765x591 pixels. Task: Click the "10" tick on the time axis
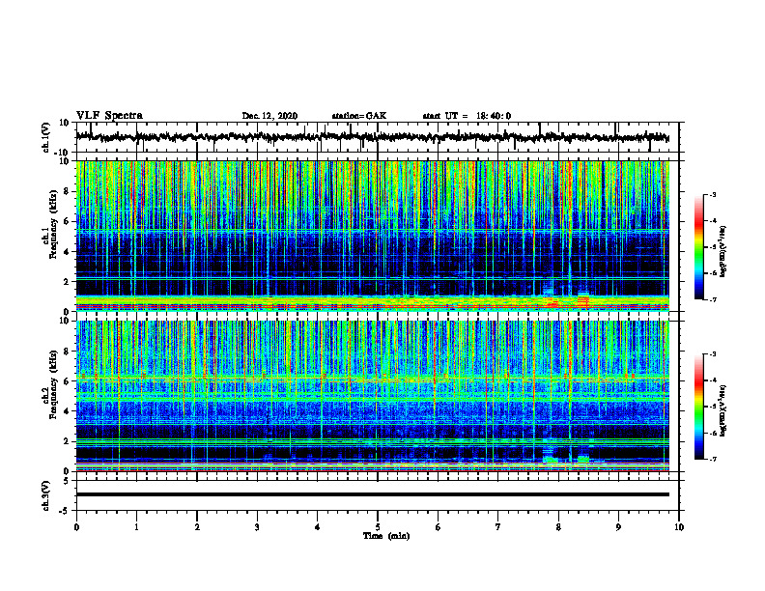pos(679,527)
